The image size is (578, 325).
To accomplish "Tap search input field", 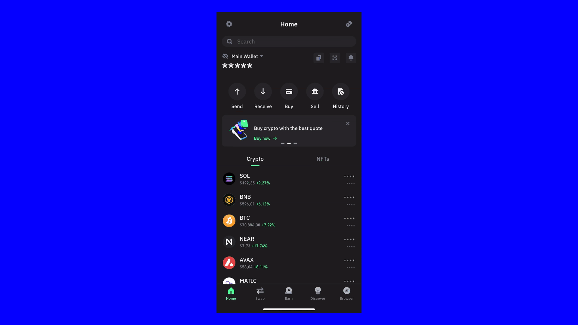I will point(289,41).
